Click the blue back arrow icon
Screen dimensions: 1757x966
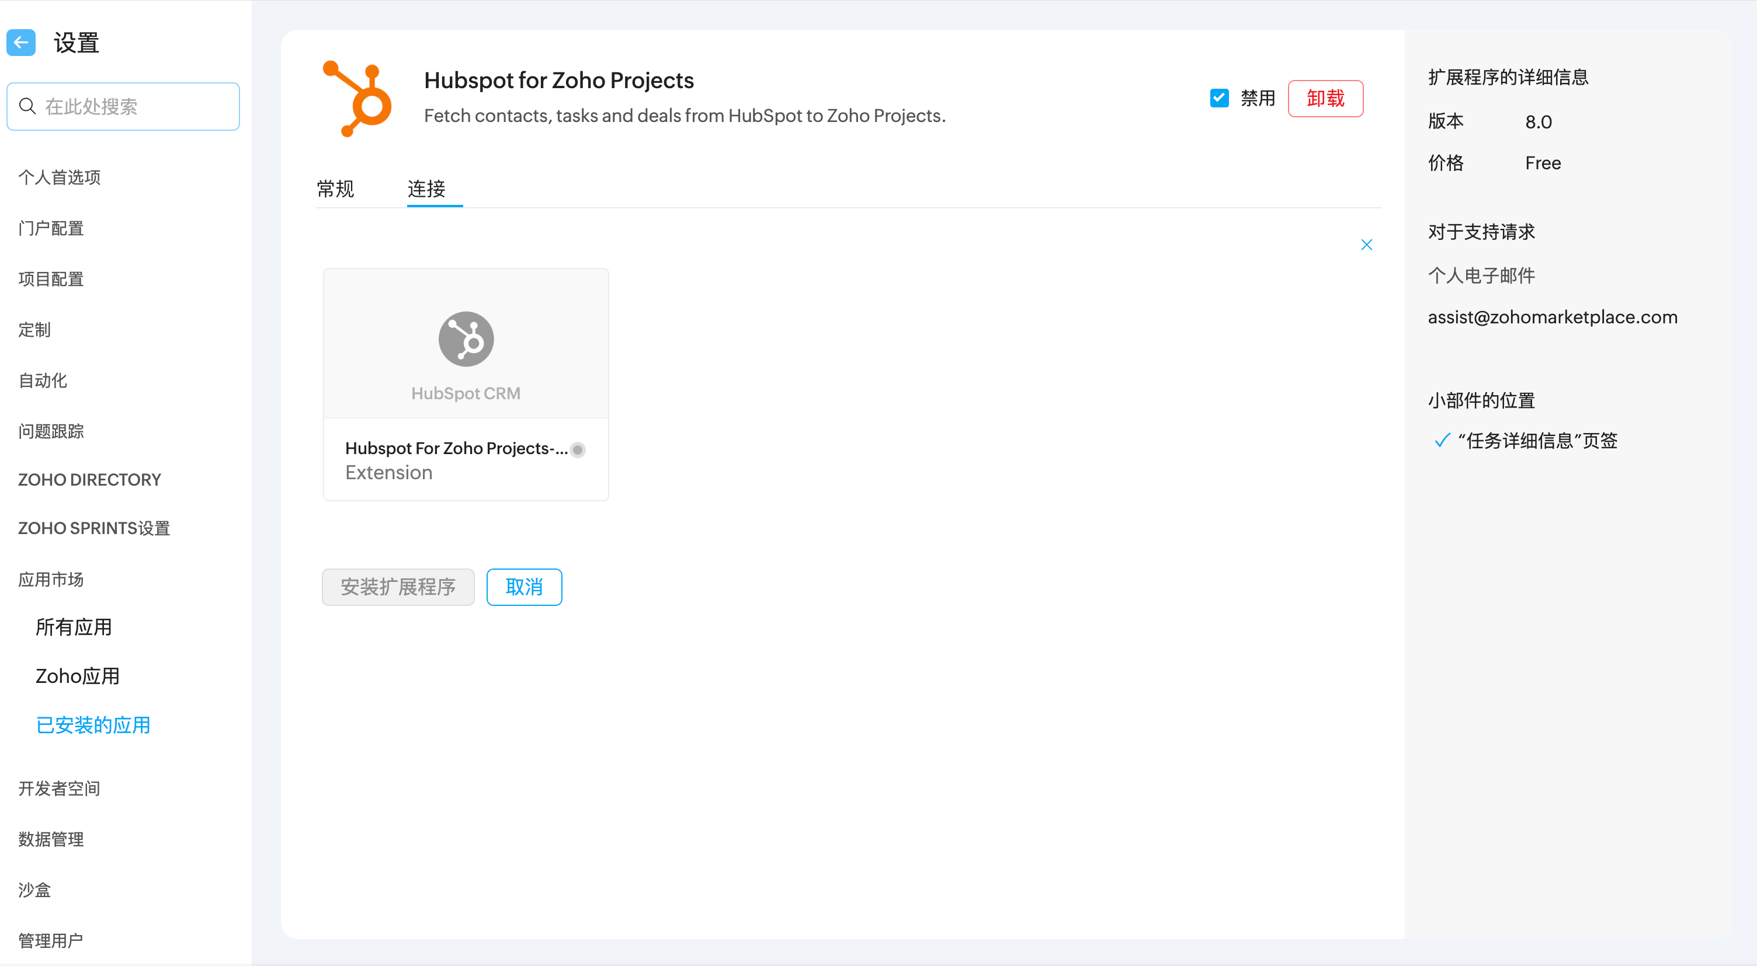tap(21, 43)
